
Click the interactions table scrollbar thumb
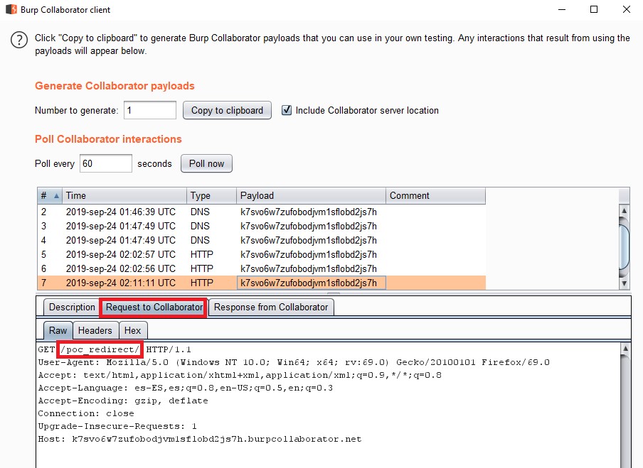tap(624, 247)
